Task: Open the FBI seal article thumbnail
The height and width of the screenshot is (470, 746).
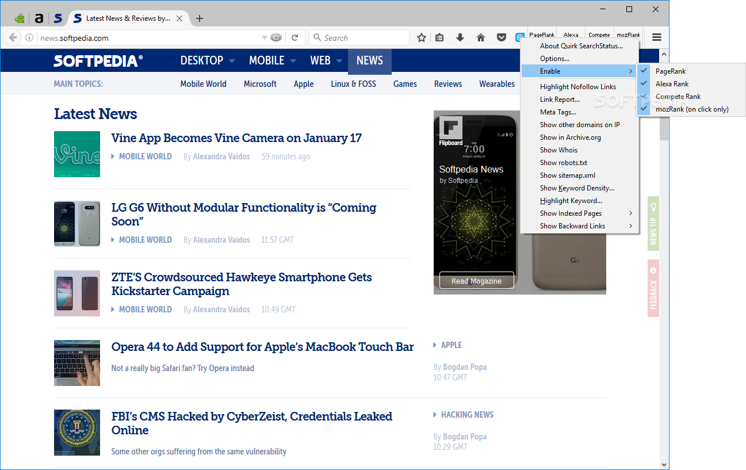Action: [77, 433]
